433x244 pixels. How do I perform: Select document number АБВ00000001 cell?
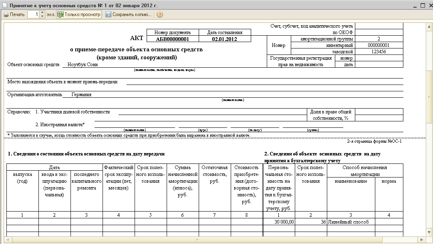tap(173, 39)
